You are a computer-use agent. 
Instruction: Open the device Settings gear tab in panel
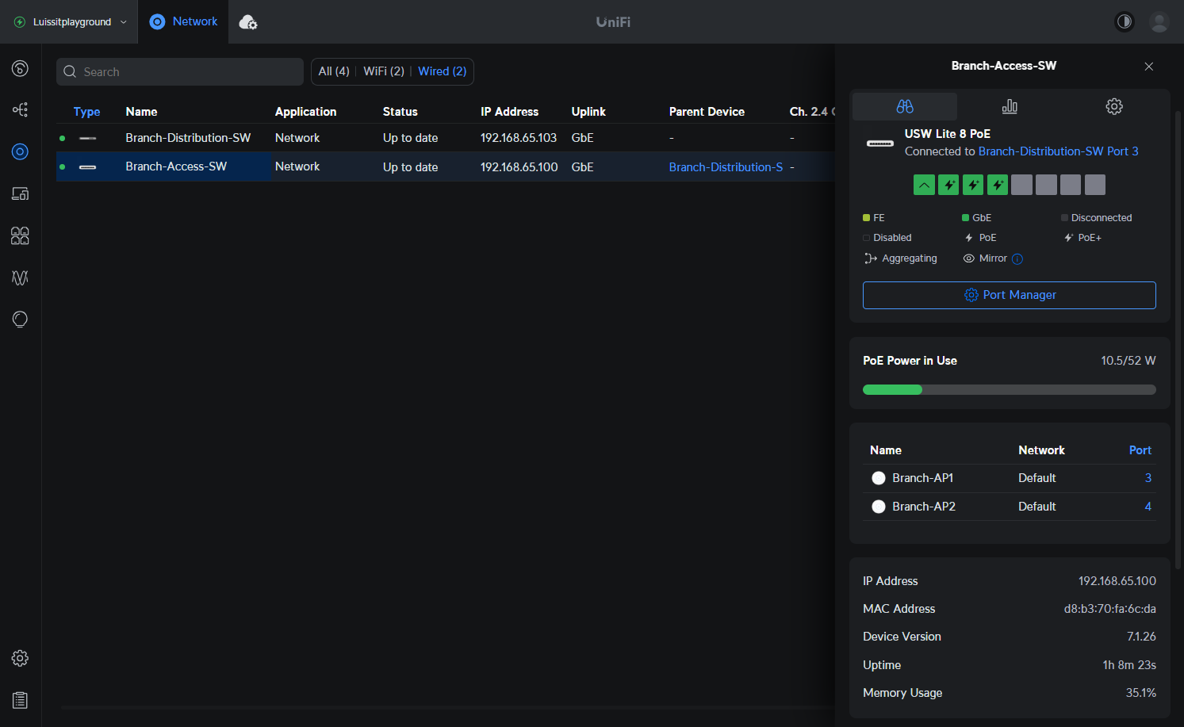[x=1114, y=106]
